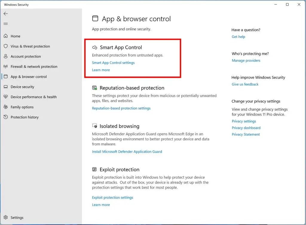
Task: Click the Virus & threat protection shield icon
Action: click(6, 46)
